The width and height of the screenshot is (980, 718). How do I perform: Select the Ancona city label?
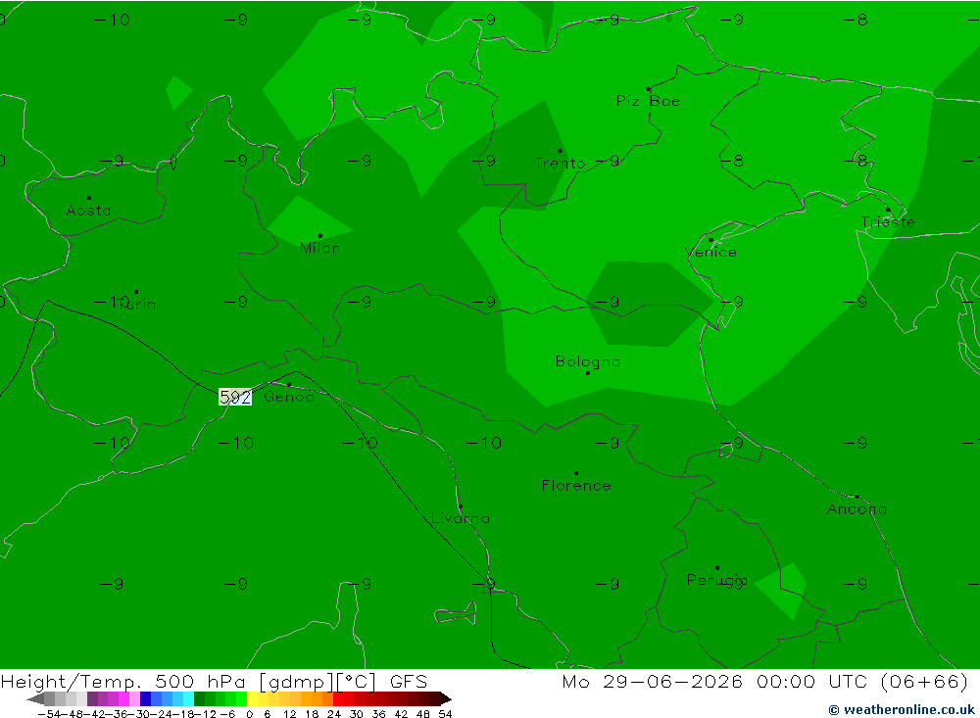(x=857, y=509)
